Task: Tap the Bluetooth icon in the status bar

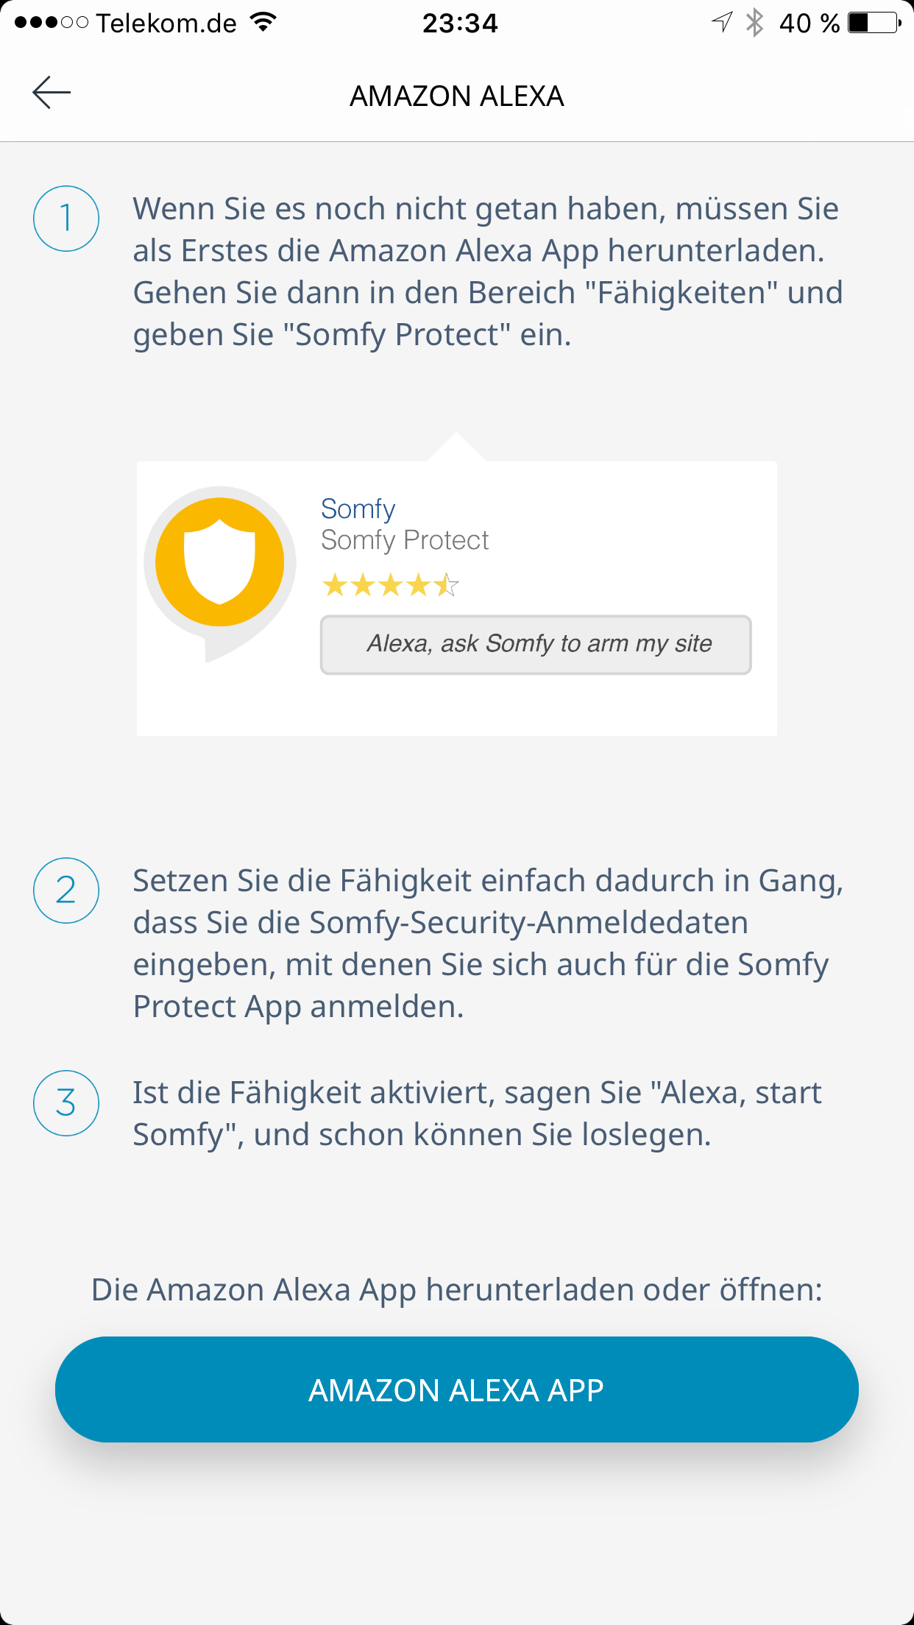Action: pos(754,23)
